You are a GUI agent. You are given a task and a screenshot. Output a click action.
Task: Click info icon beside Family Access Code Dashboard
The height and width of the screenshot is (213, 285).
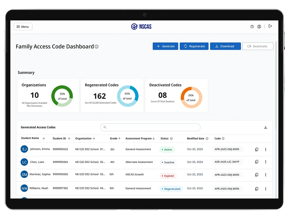click(x=97, y=47)
